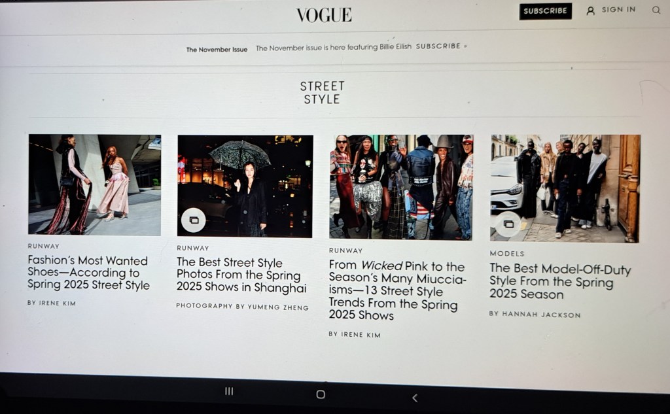The width and height of the screenshot is (670, 414).
Task: Click the Models category label
Action: [507, 254]
